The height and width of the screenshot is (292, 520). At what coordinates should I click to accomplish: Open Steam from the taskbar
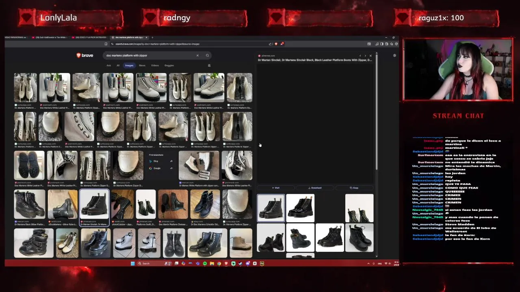click(x=240, y=264)
